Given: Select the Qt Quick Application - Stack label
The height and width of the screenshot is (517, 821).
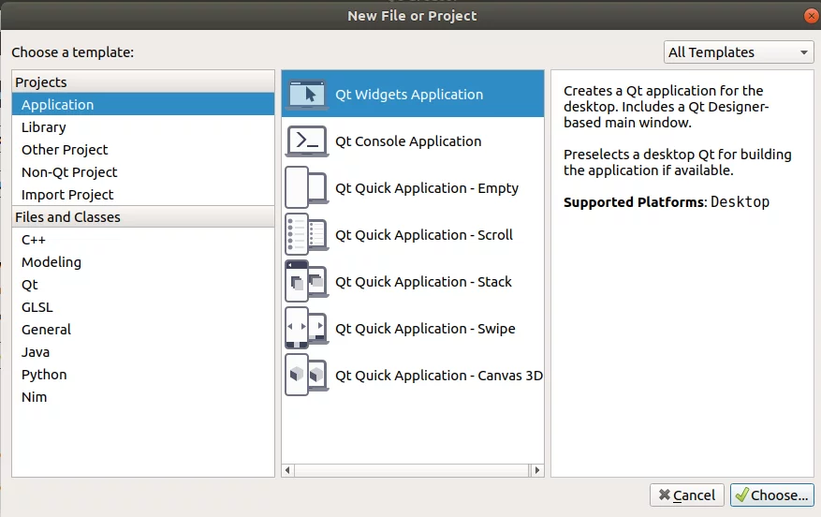Looking at the screenshot, I should (x=423, y=282).
